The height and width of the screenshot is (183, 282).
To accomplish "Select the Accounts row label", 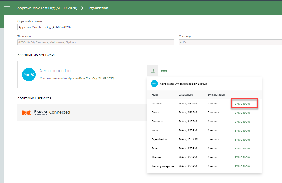I will 157,104.
